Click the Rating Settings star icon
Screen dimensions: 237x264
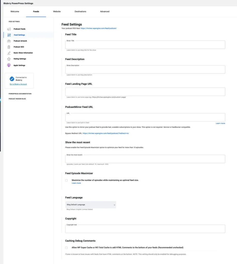coord(9,59)
